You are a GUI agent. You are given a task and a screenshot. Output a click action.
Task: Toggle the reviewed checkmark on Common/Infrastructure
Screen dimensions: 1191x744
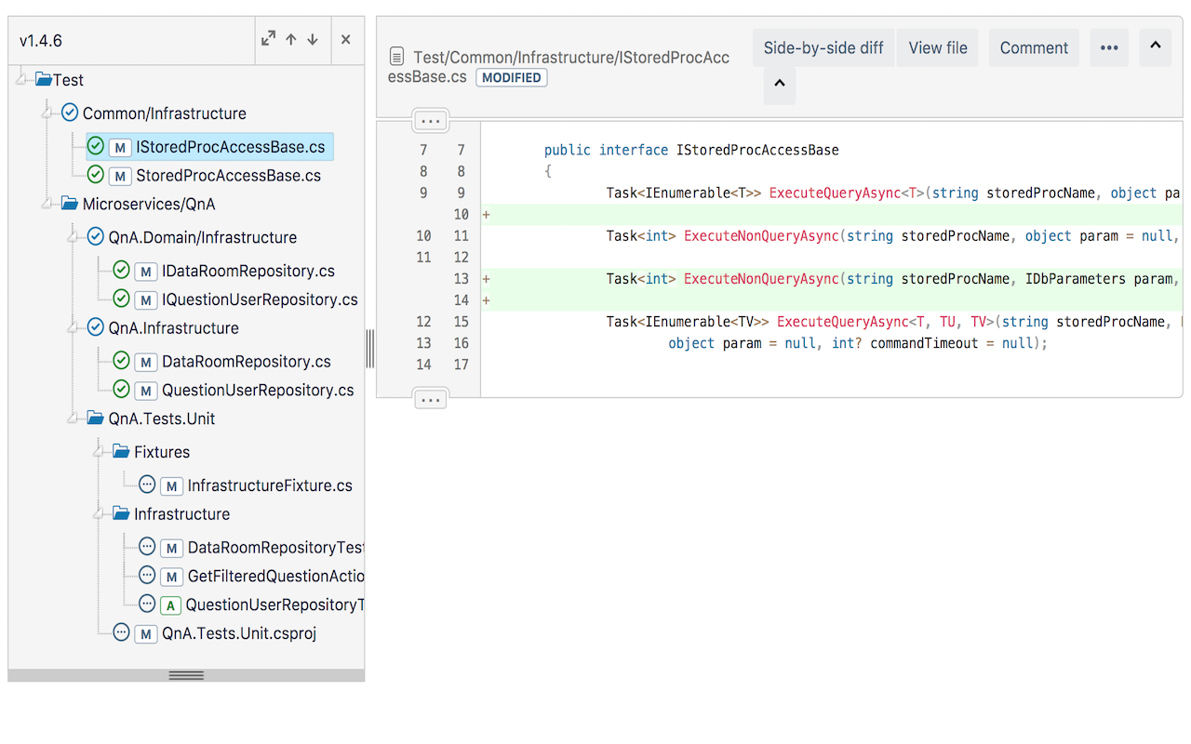tap(69, 113)
